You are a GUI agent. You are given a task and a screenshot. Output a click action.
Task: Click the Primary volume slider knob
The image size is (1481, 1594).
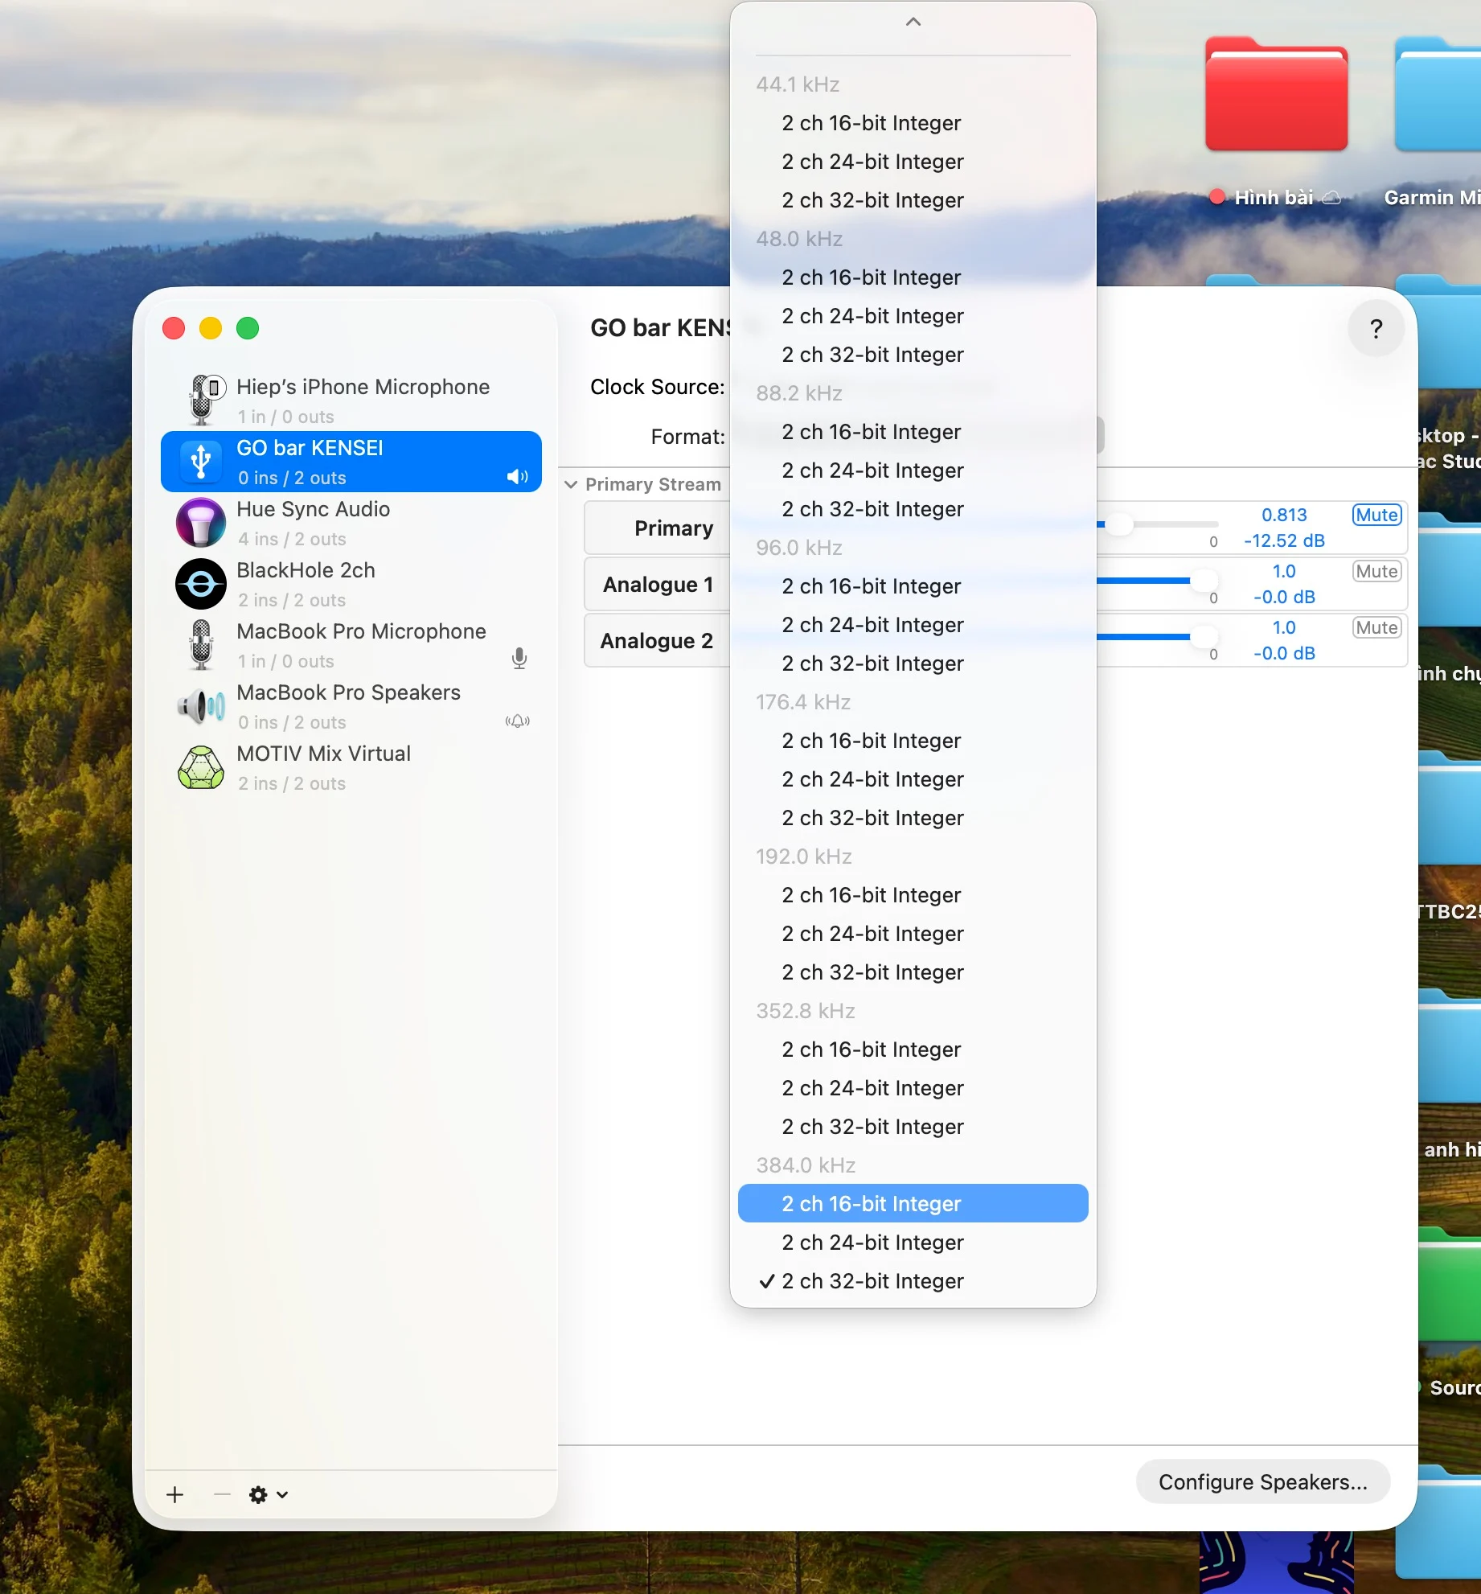[x=1119, y=524]
